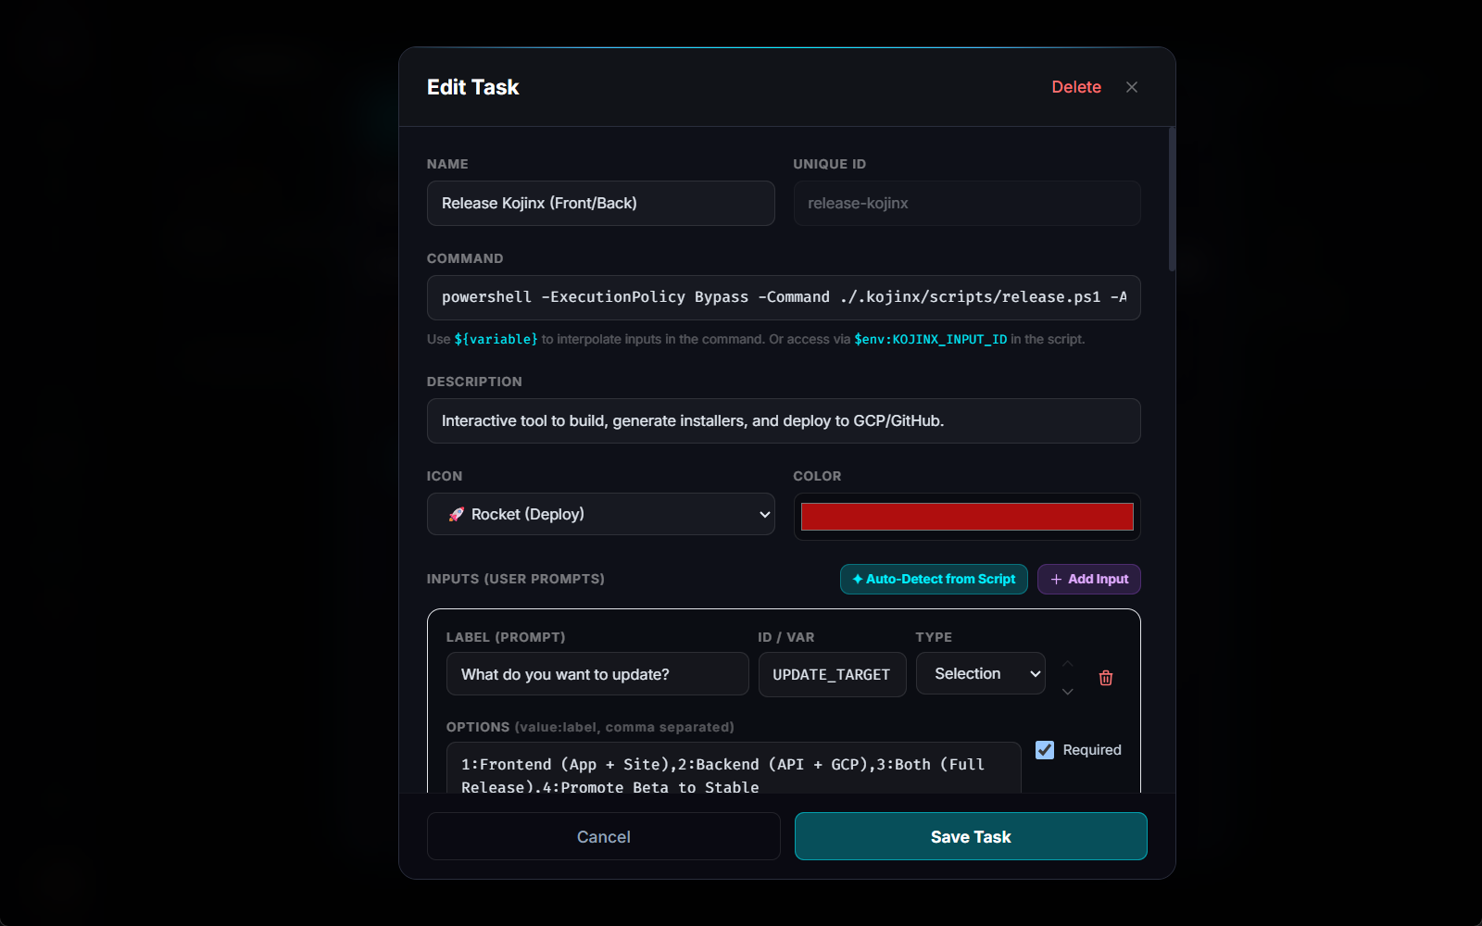Viewport: 1482px width, 926px height.
Task: Click the options text area with Frontend/Backend values
Action: [x=734, y=769]
